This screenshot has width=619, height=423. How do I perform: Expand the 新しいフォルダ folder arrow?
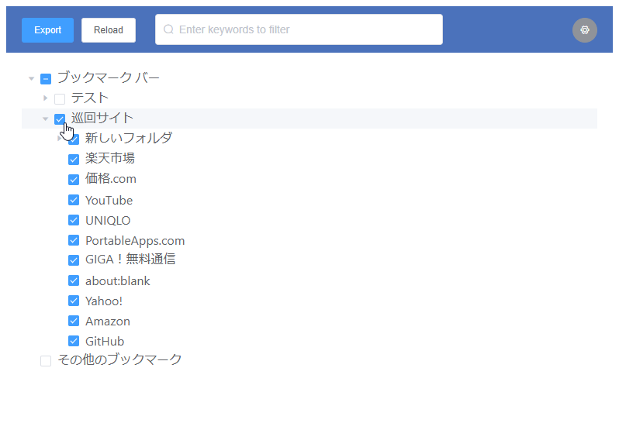(59, 138)
